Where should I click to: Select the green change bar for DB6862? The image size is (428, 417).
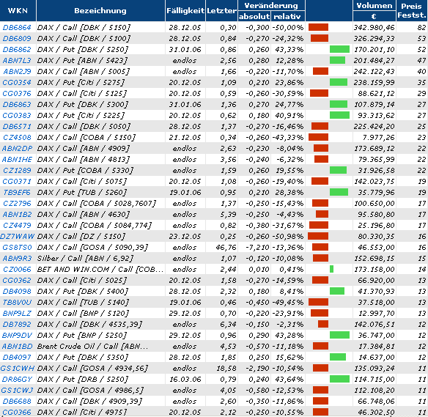point(339,49)
